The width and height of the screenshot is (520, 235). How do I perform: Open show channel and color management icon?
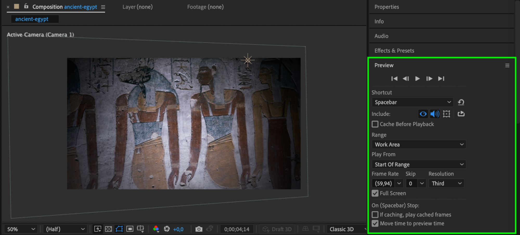[x=156, y=229]
